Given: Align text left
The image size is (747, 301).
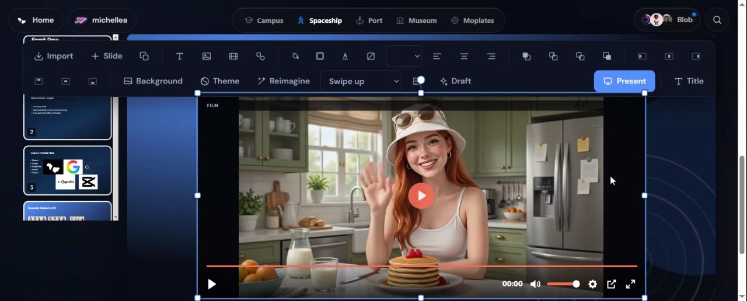Looking at the screenshot, I should click(437, 56).
